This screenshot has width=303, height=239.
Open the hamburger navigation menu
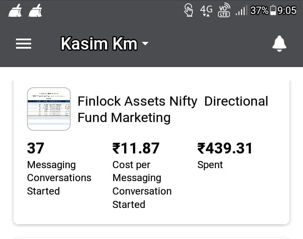24,44
